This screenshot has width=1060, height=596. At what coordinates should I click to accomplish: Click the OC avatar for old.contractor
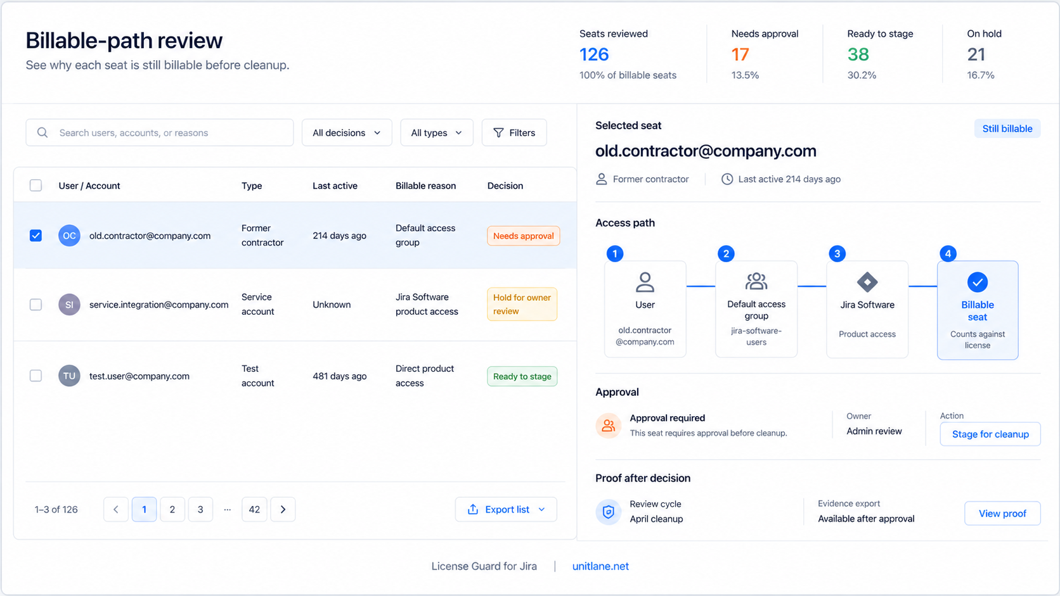69,236
